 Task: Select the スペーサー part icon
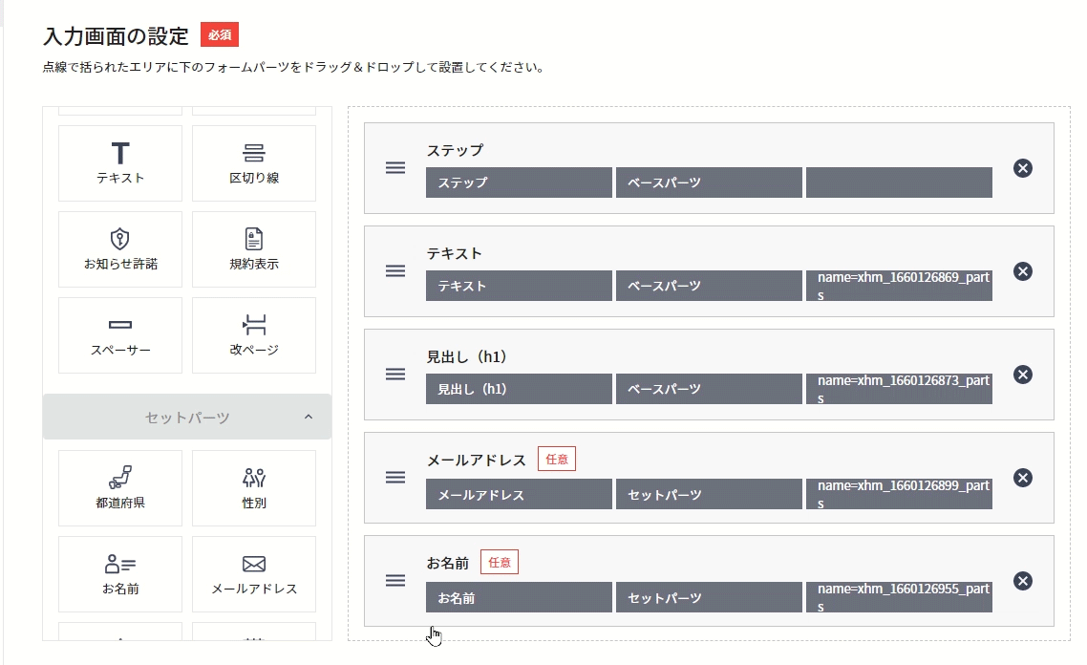click(x=119, y=334)
